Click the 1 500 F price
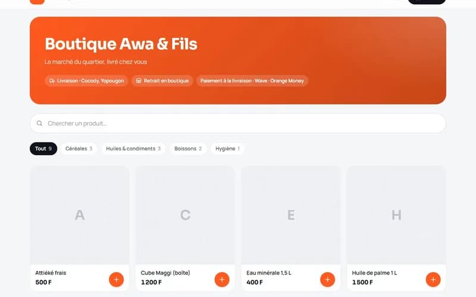 point(362,282)
